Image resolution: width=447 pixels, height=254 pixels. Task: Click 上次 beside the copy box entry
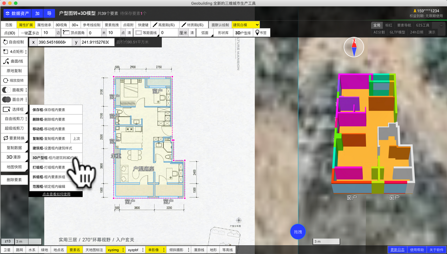coord(77,138)
